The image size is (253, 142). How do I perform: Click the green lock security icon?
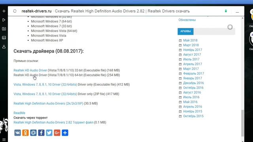click(x=226, y=11)
